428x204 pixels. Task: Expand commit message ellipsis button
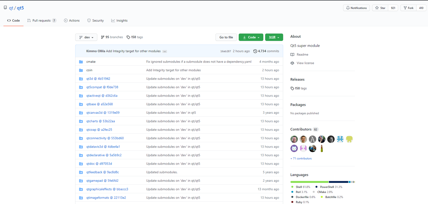165,51
